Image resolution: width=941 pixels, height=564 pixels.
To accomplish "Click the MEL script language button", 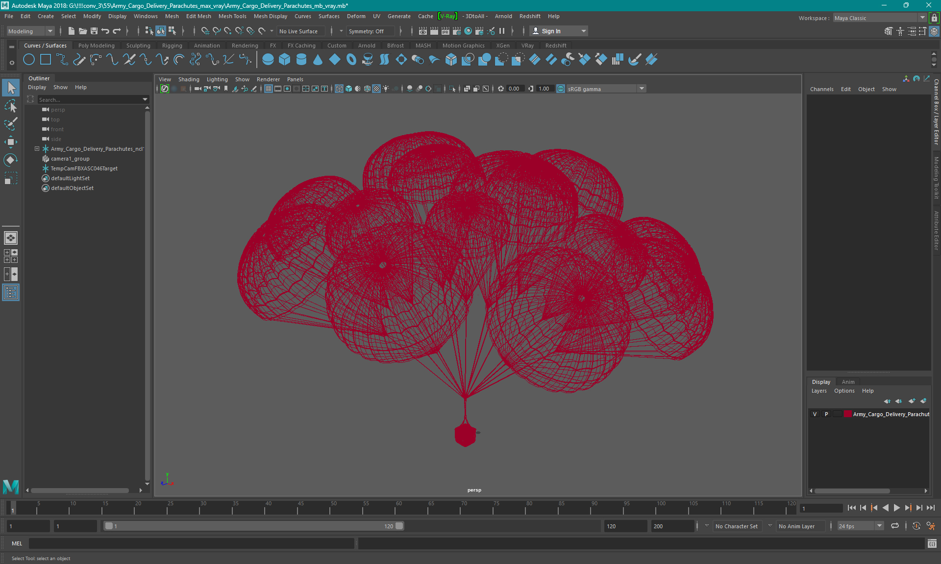I will pyautogui.click(x=17, y=543).
